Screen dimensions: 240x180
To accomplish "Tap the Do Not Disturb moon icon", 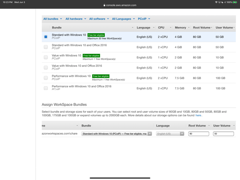I will point(222,2).
